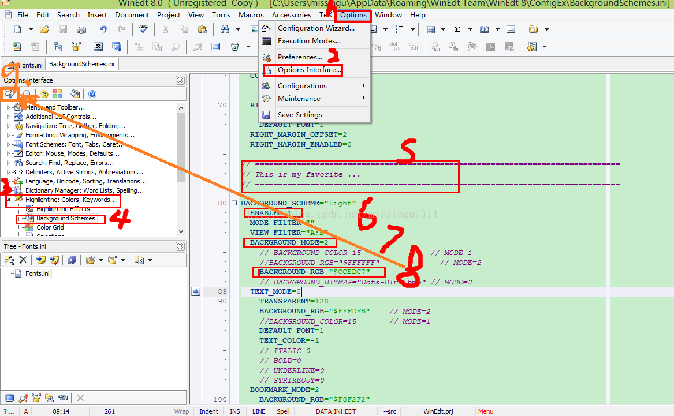Toggle LINE mode in the status bar
This screenshot has width=674, height=416.
[x=259, y=411]
